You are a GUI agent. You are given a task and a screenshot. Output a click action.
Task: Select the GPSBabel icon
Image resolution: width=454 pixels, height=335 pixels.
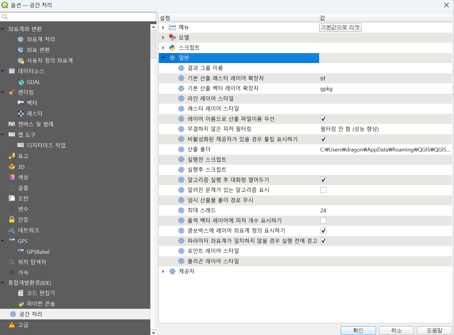pyautogui.click(x=21, y=251)
